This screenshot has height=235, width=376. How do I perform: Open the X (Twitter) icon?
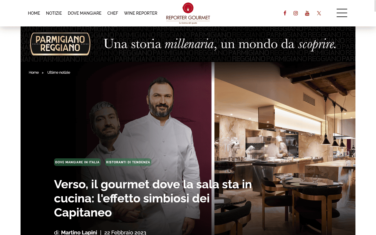click(319, 13)
